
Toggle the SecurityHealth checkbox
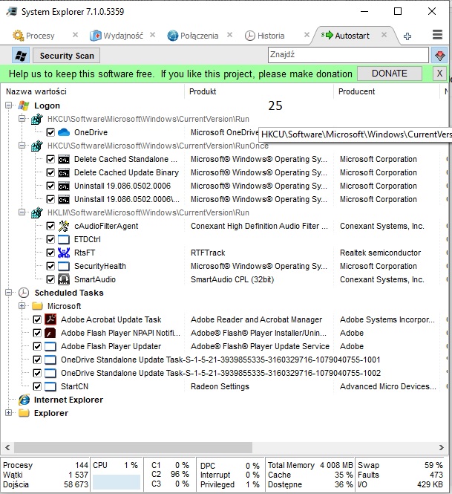50,266
